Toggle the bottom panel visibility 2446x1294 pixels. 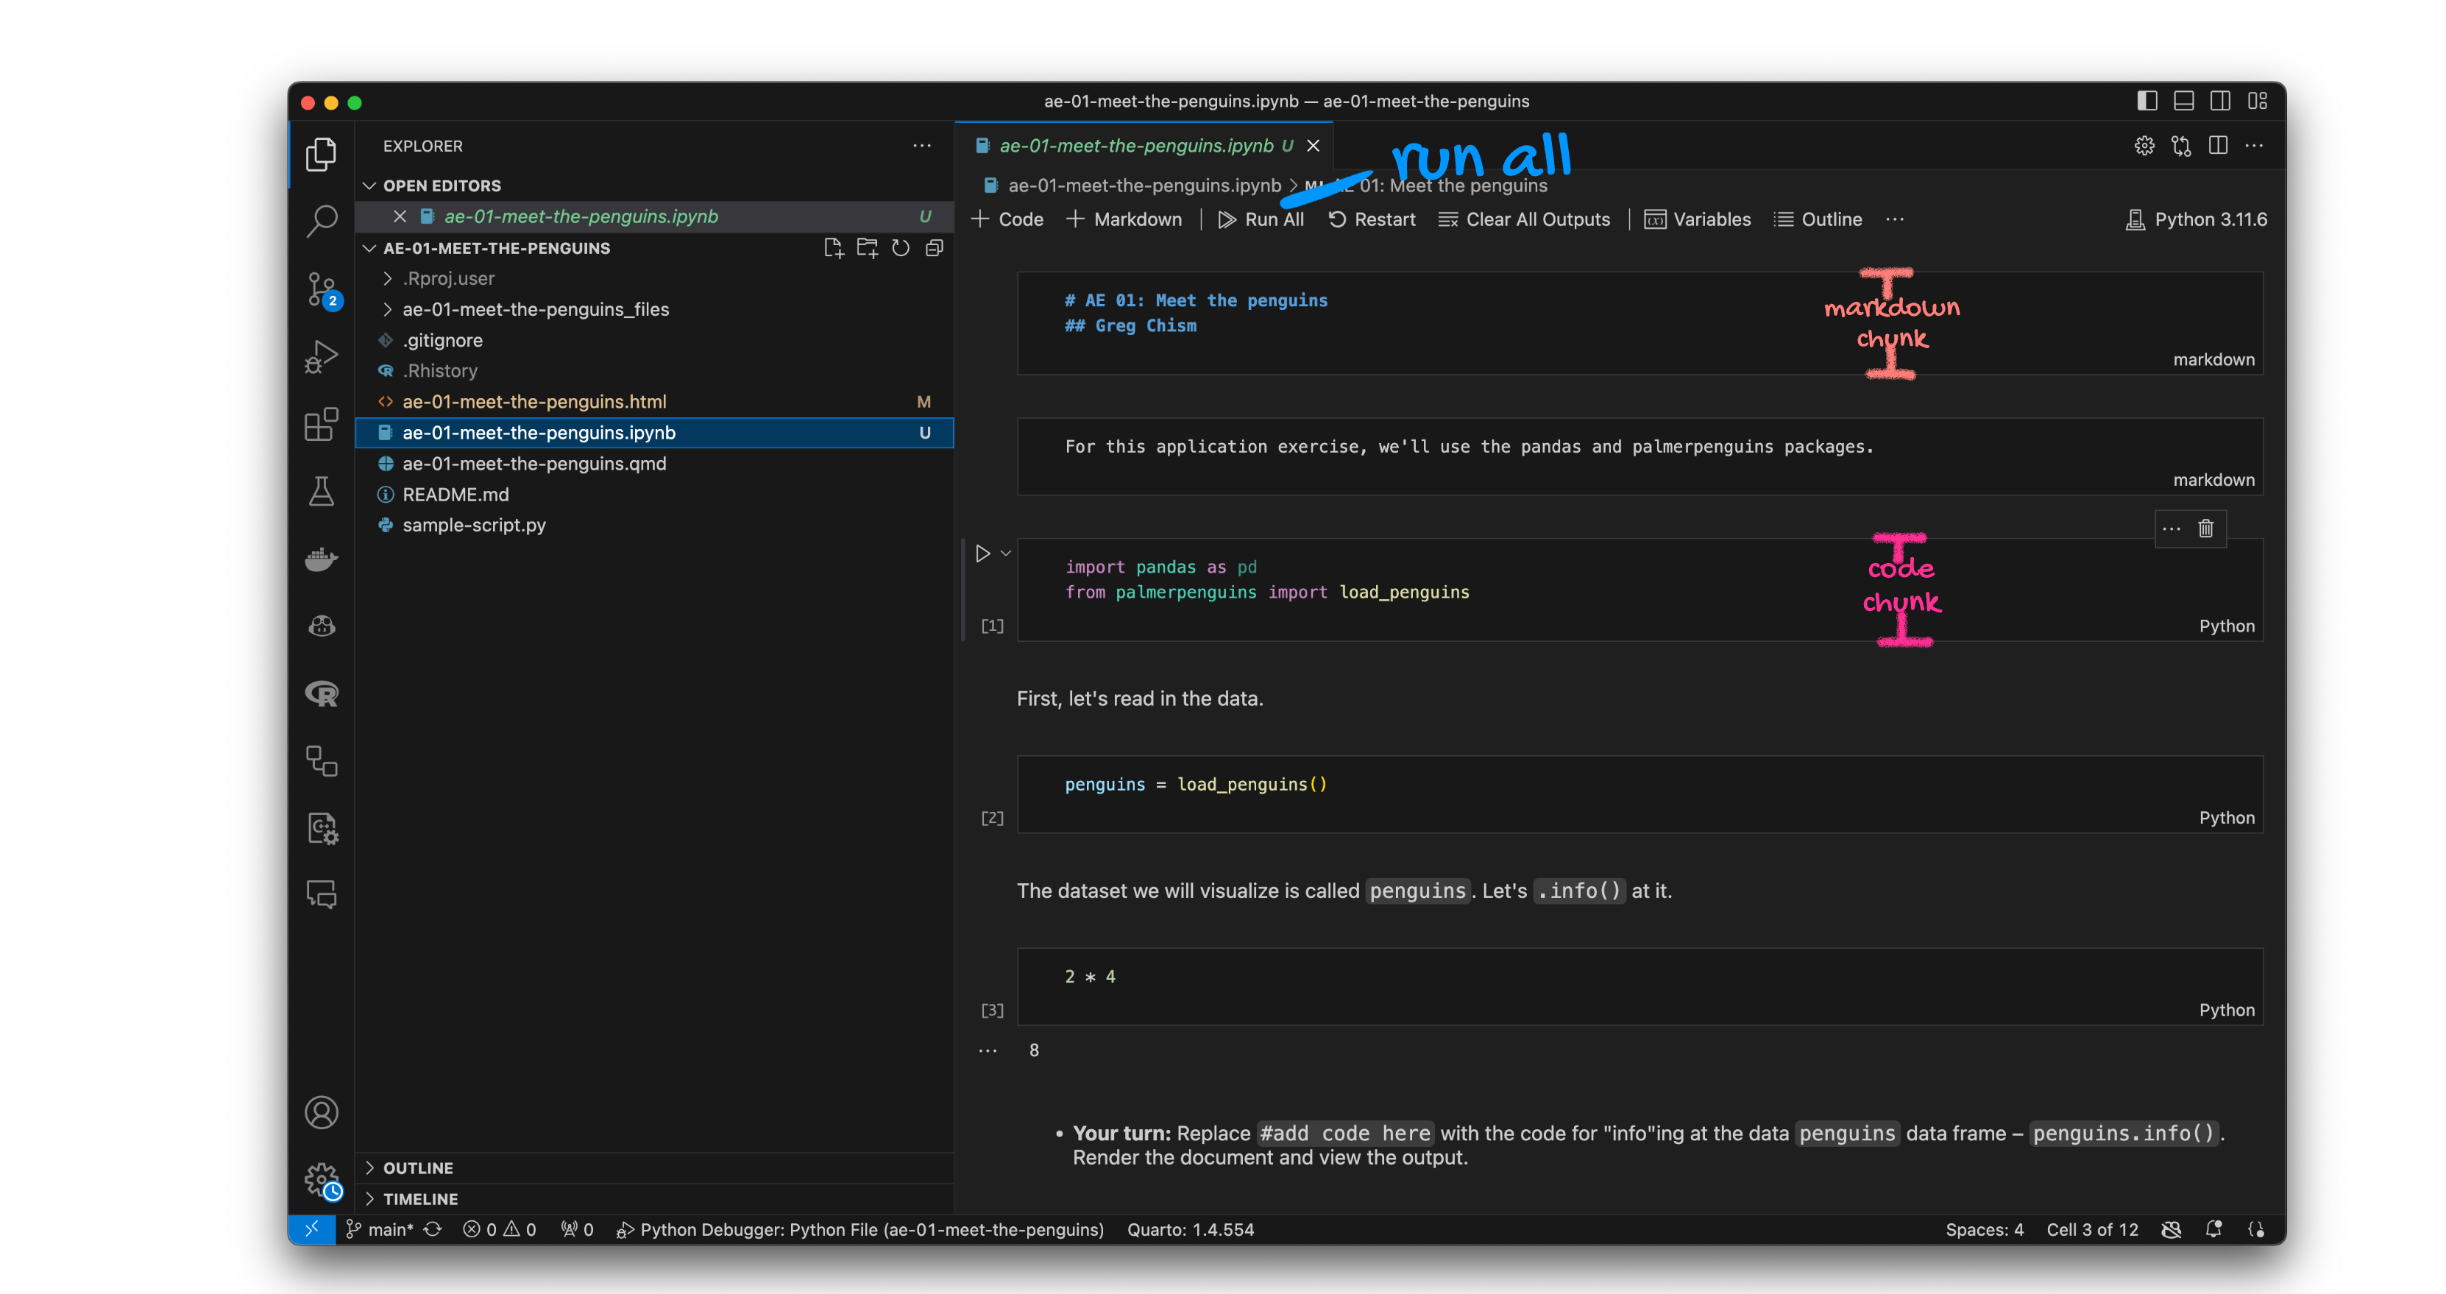point(2184,101)
